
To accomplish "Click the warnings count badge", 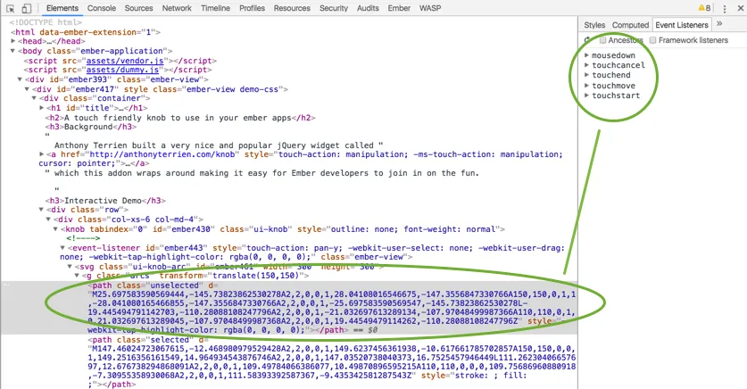I will 704,8.
